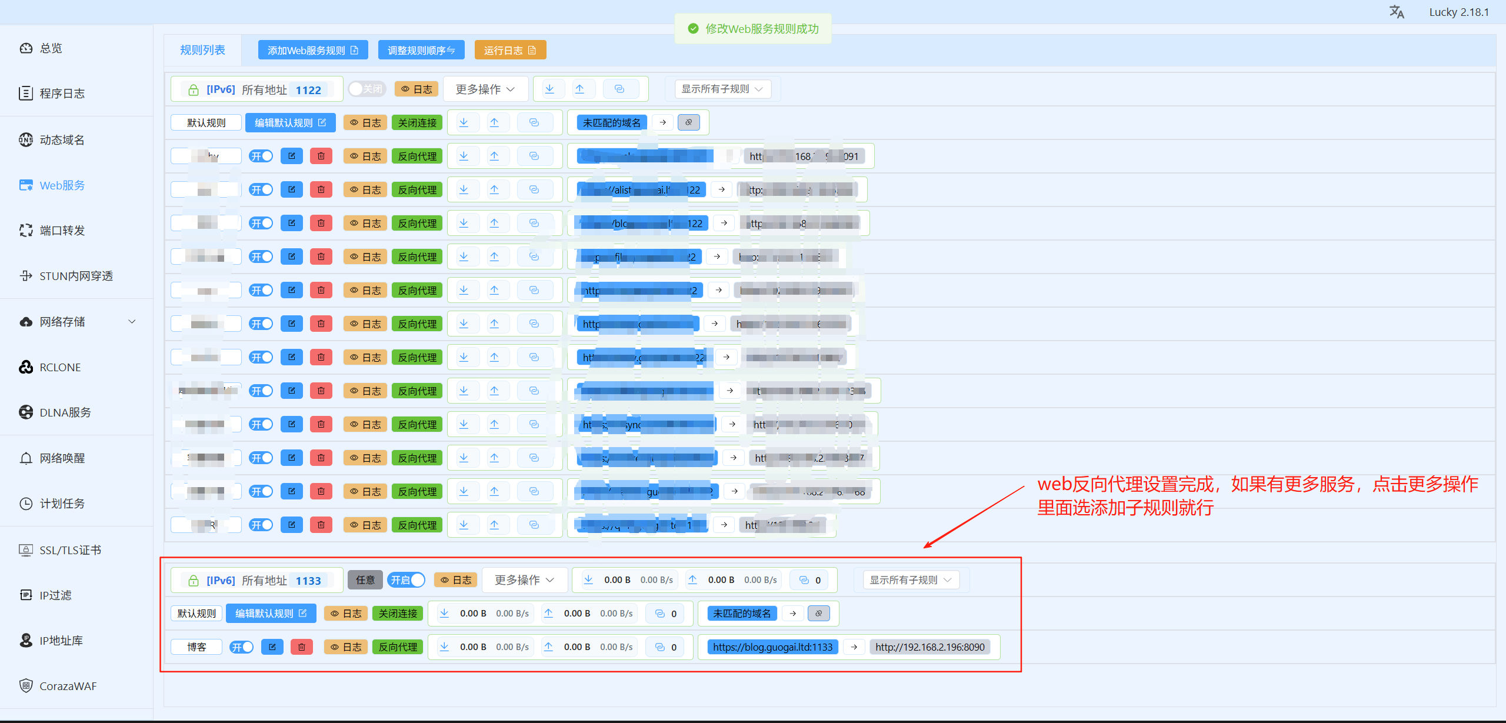1506x723 pixels.
Task: Toggle the 开启 switch on port 1133
Action: 407,580
